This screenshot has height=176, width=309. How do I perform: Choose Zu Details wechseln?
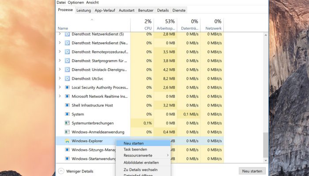(x=143, y=170)
